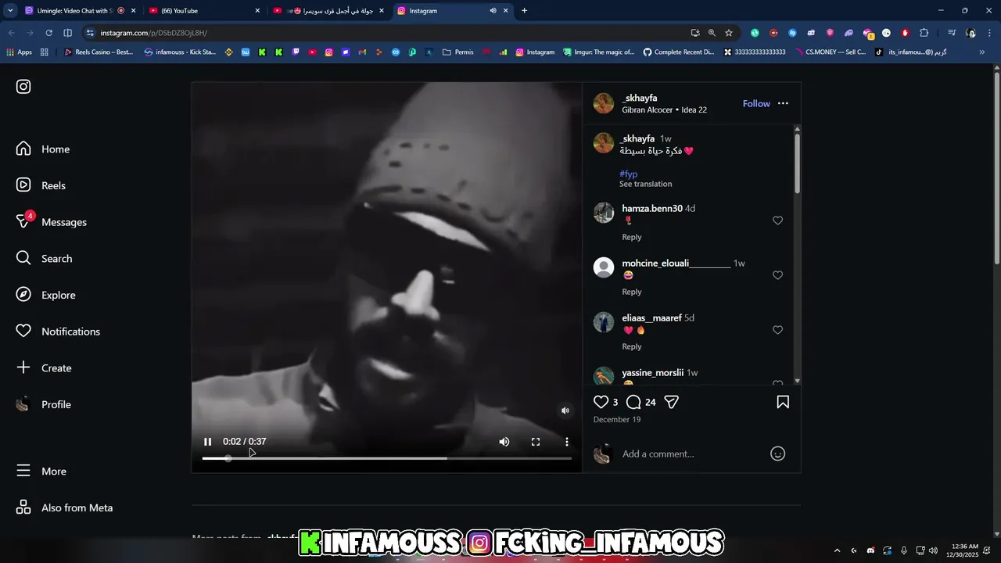Open Messages in sidebar

point(52,222)
